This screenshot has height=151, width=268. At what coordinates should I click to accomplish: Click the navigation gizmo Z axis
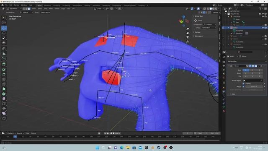183,17
